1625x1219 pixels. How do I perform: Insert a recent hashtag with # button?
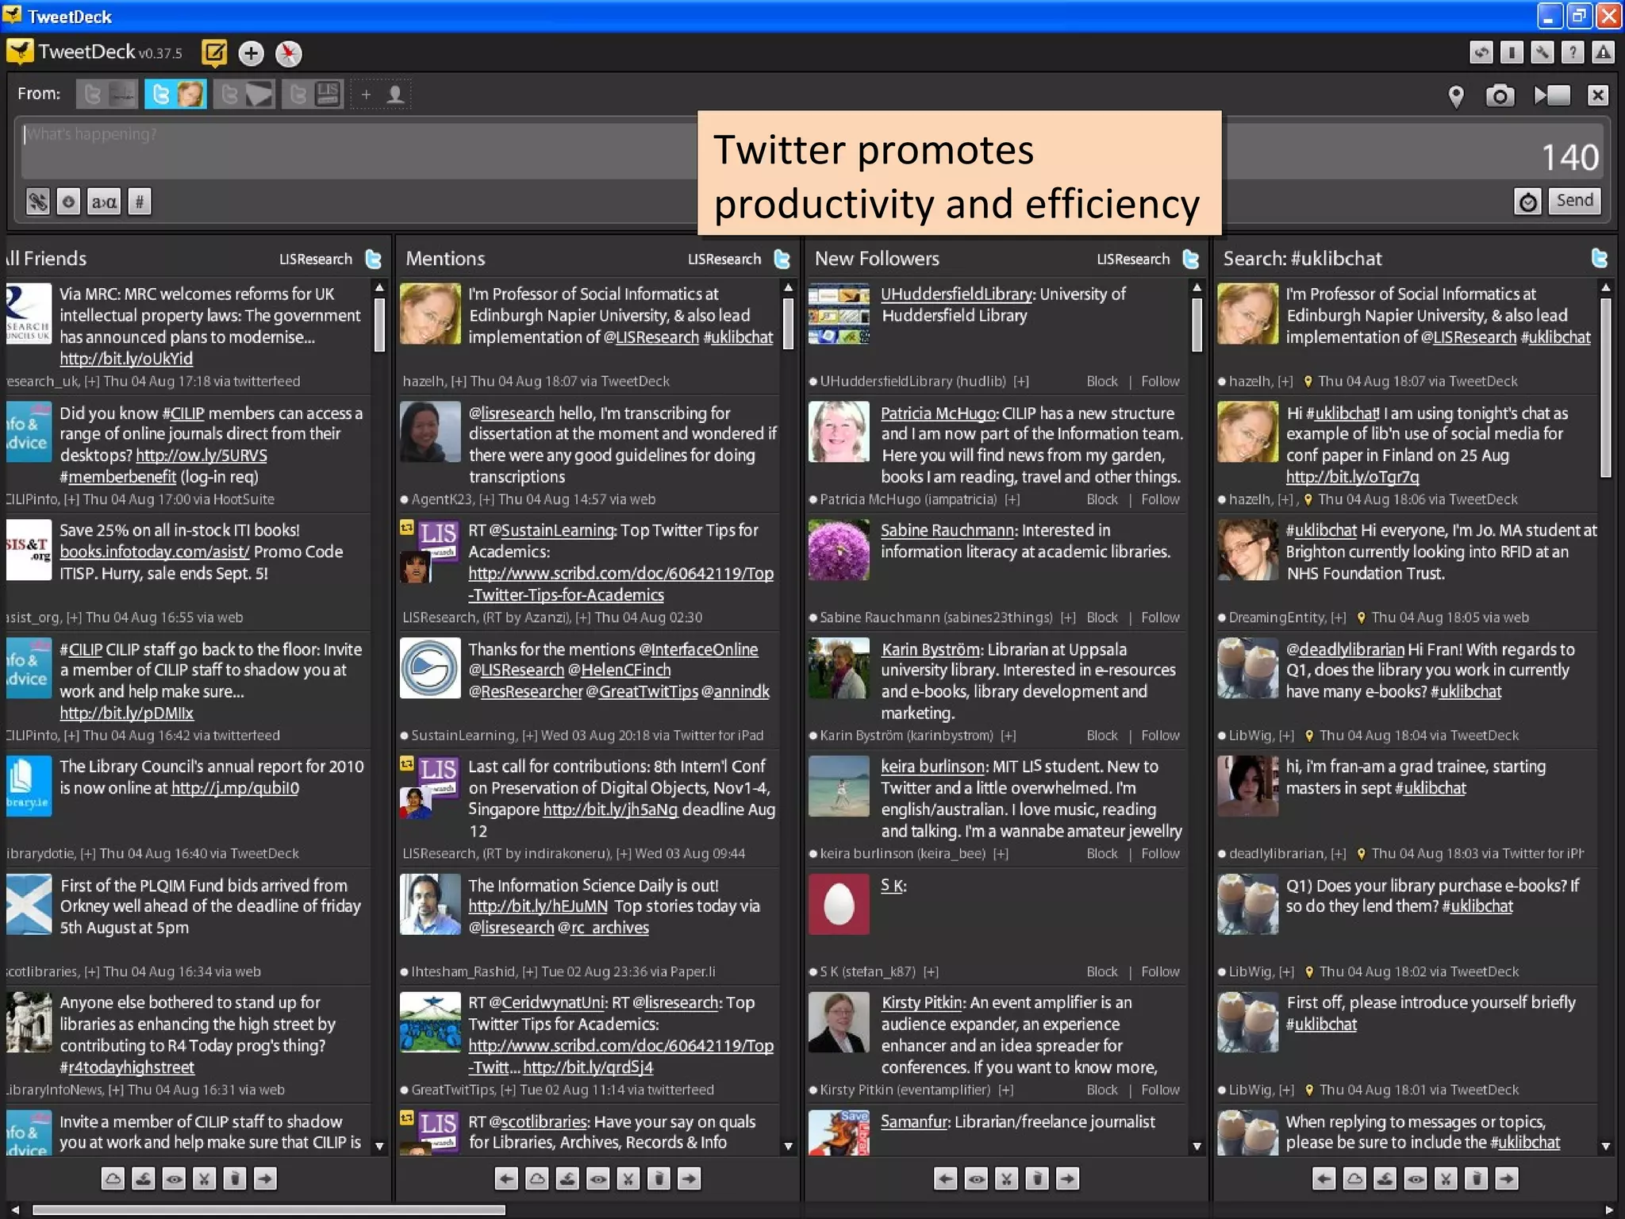click(140, 202)
